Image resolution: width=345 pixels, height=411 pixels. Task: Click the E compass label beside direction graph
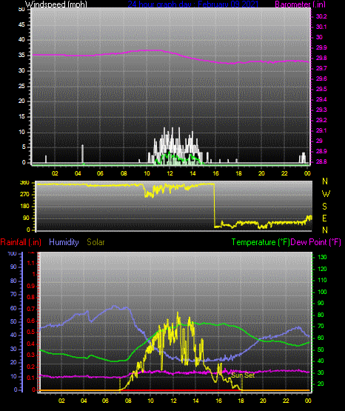324,218
